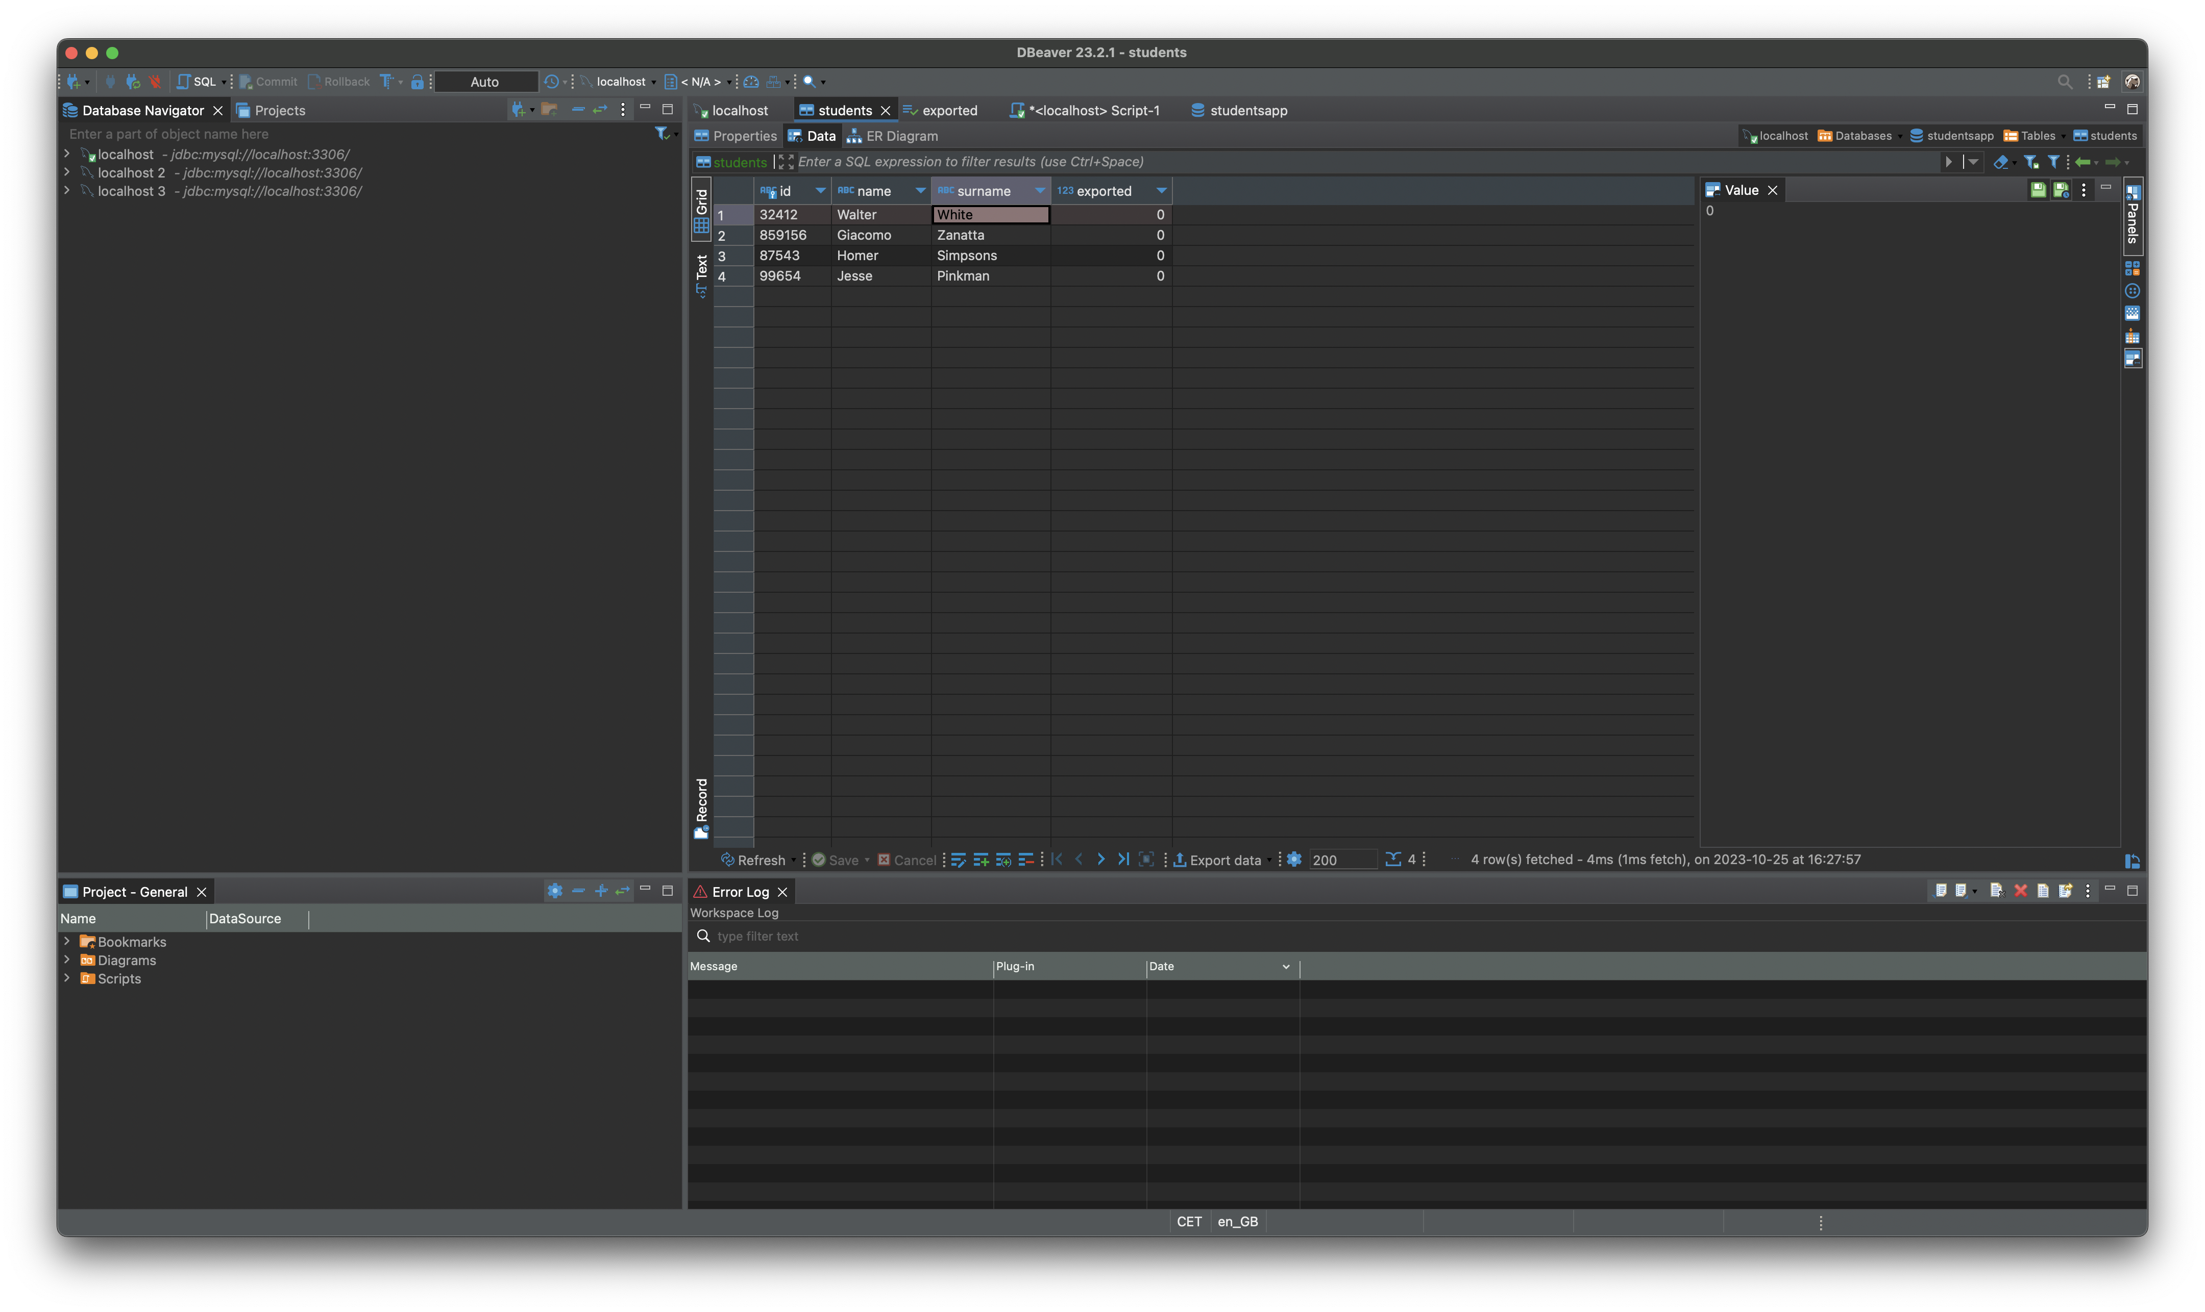This screenshot has height=1312, width=2205.
Task: Toggle the Record view side tab
Action: 701,808
